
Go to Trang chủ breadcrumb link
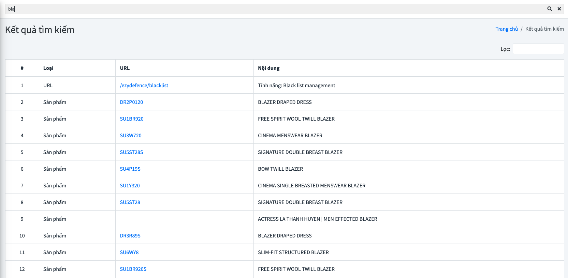[x=506, y=29]
